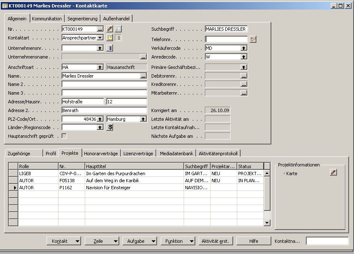
Task: Switch to the Profil tab
Action: (51, 154)
